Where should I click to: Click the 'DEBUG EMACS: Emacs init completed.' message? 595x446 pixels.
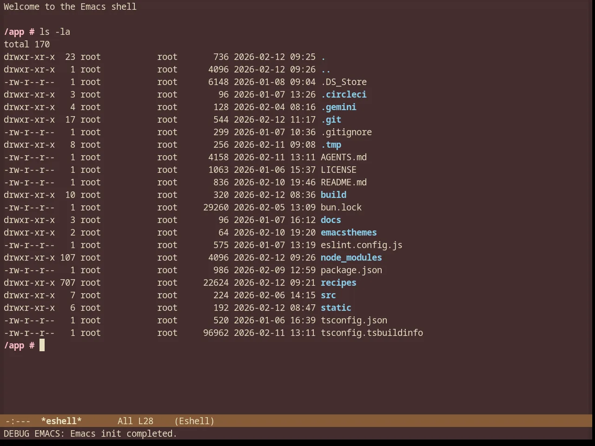coord(90,433)
